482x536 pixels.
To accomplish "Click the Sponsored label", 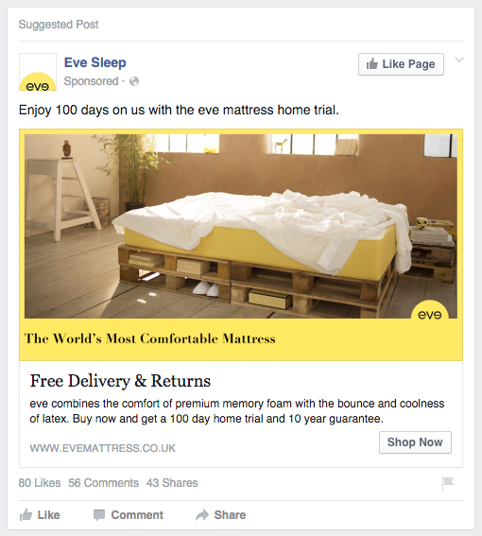I will tap(91, 81).
